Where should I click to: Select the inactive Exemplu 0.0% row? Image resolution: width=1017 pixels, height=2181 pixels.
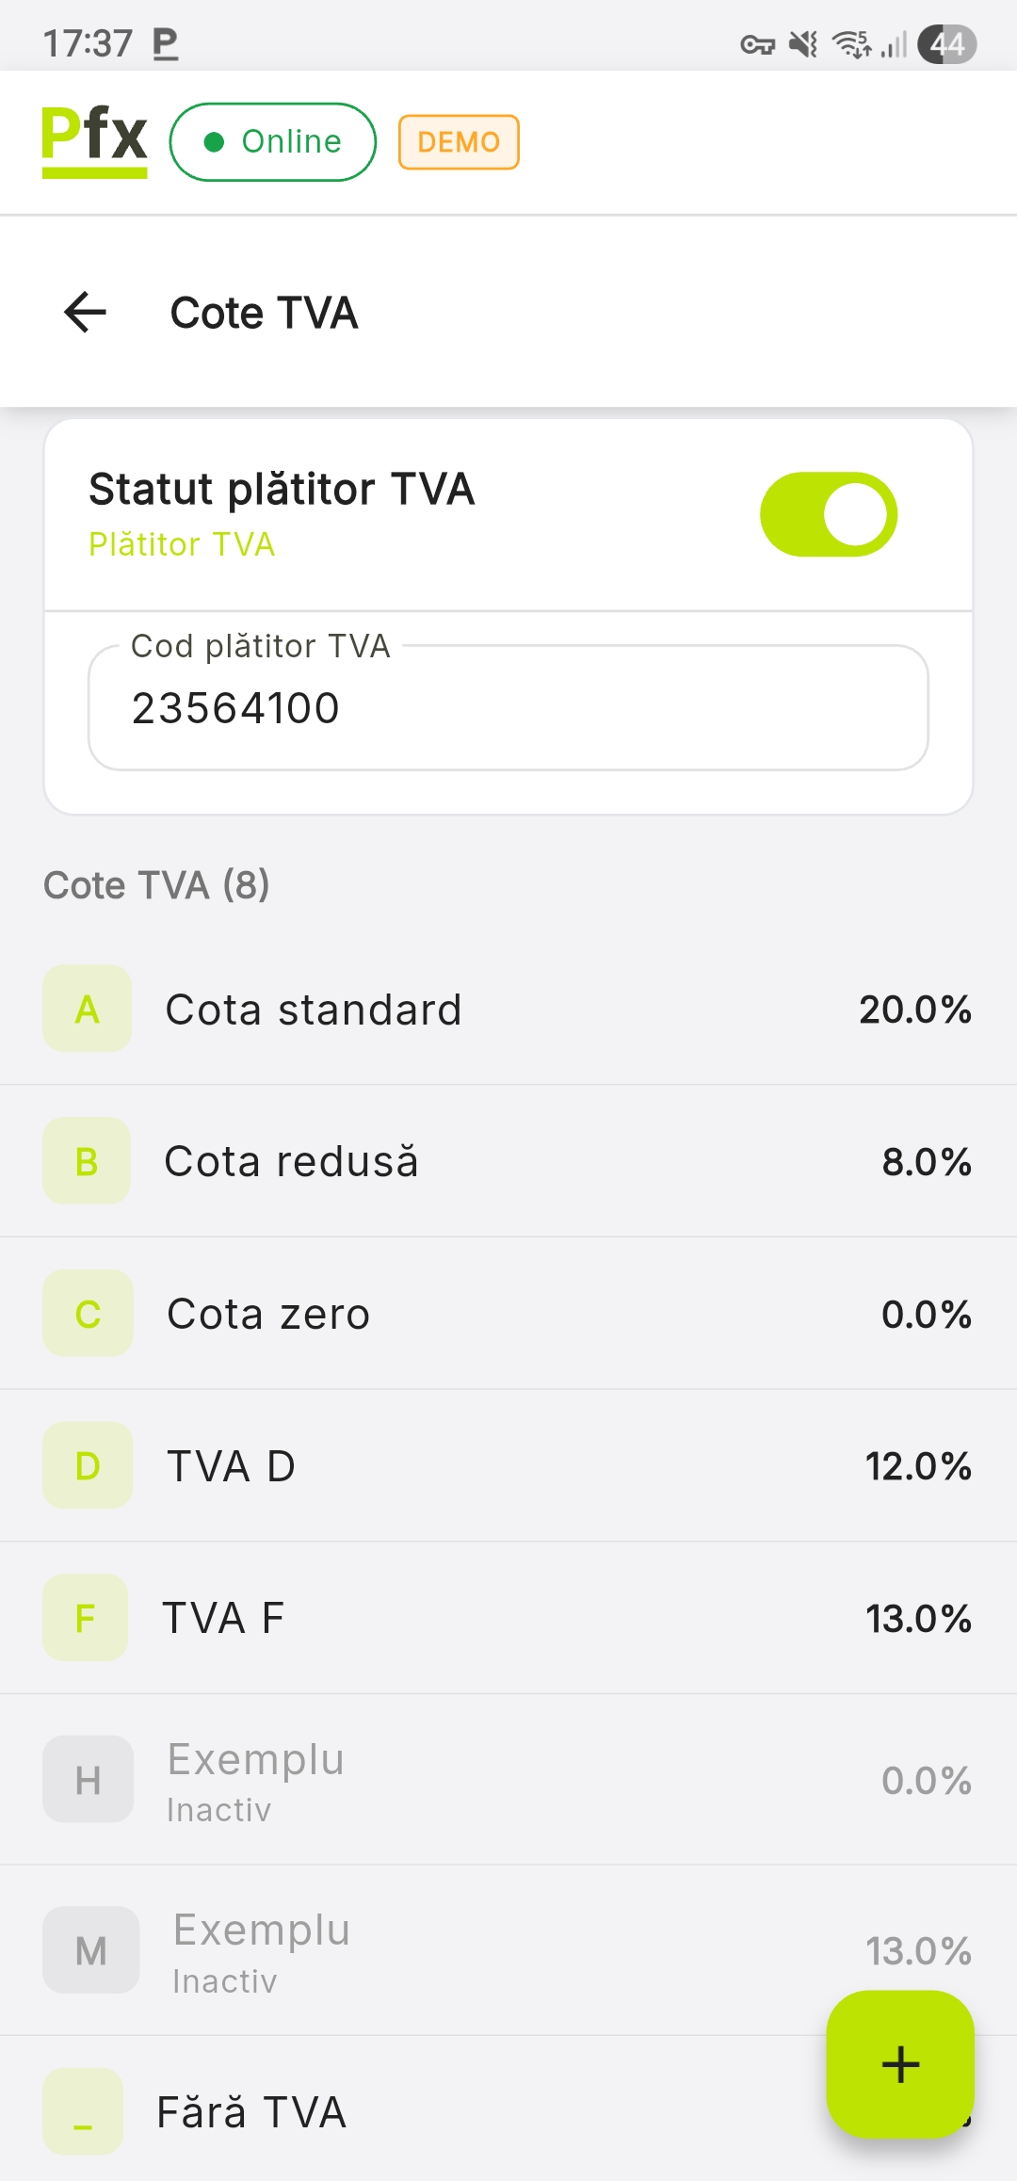[x=508, y=1780]
